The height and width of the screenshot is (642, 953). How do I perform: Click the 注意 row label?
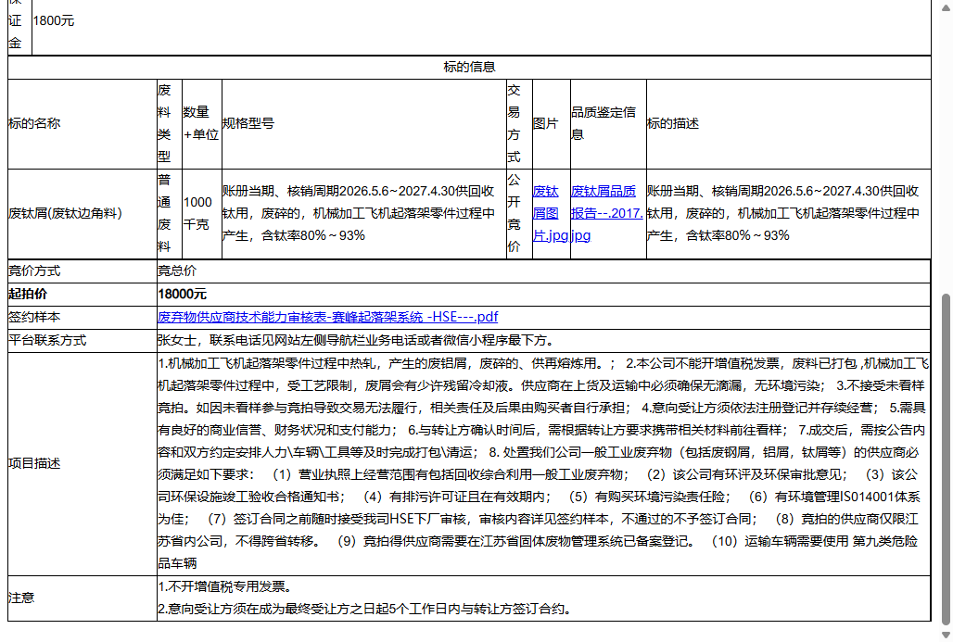click(x=21, y=598)
